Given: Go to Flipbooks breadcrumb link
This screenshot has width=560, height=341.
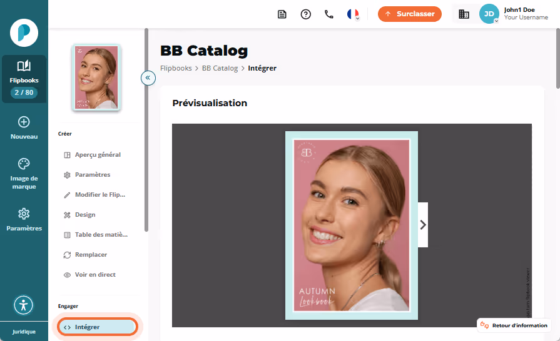Looking at the screenshot, I should coord(176,68).
